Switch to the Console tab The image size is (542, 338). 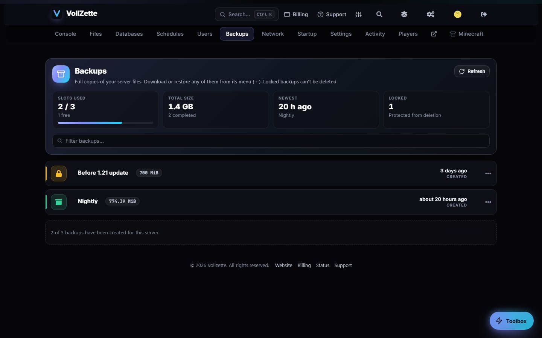pos(65,34)
